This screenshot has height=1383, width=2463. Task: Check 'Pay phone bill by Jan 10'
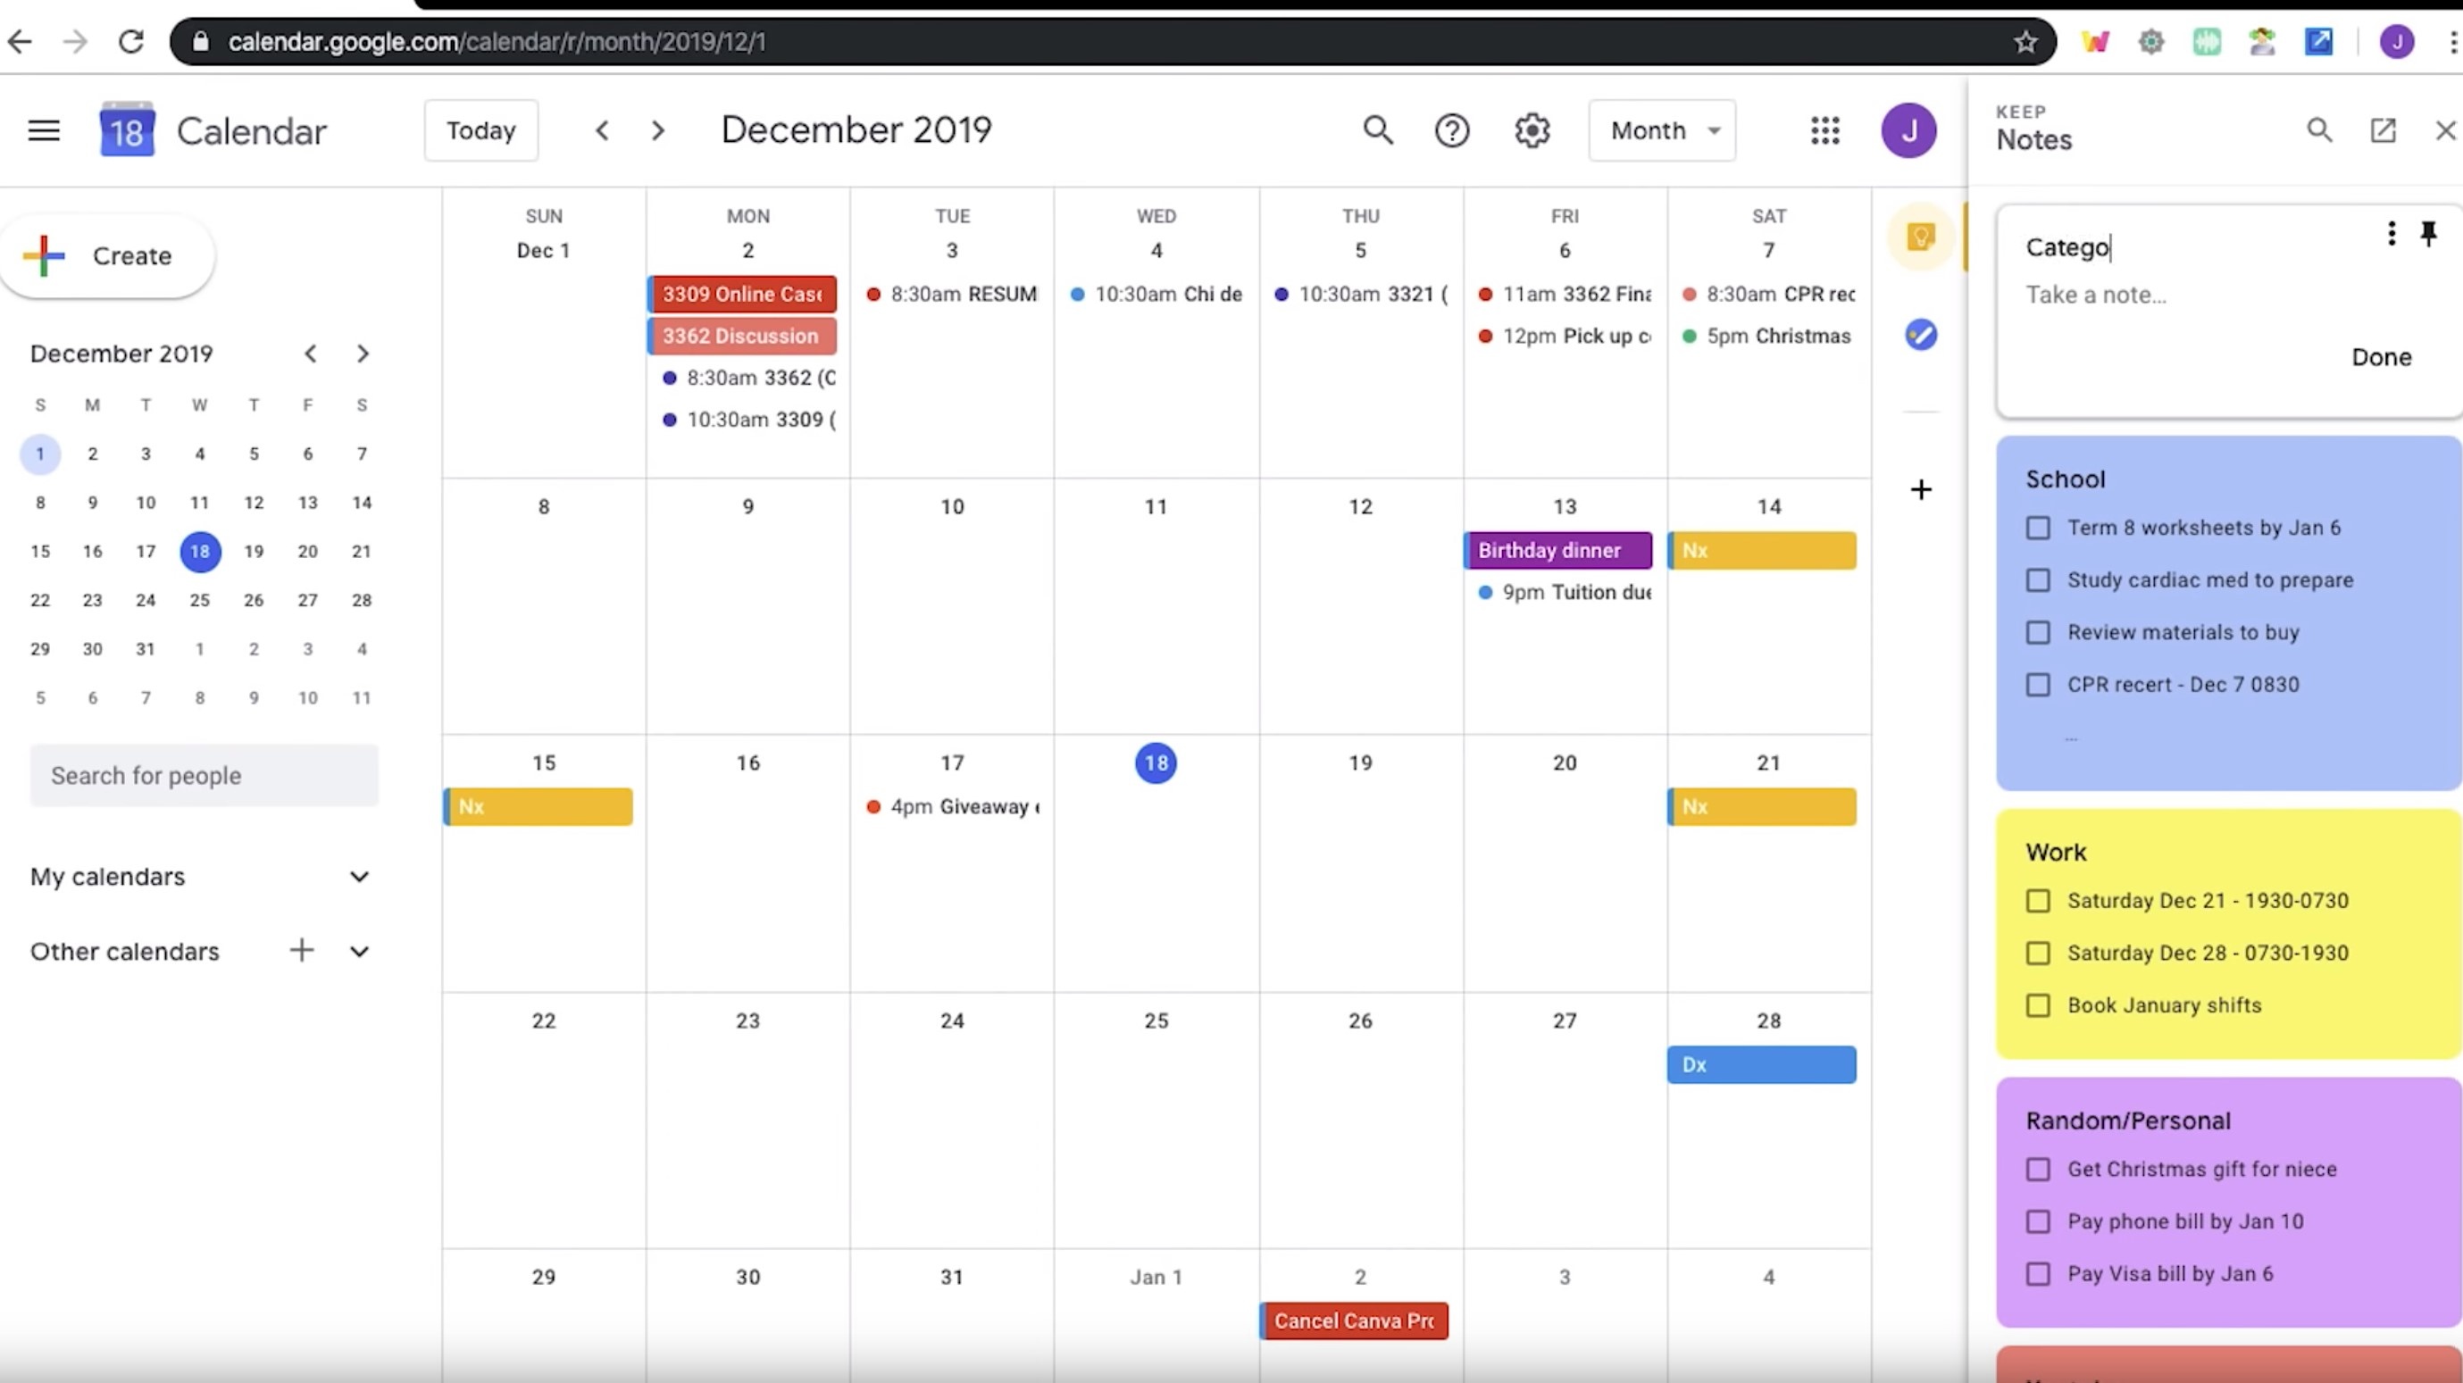coord(2038,1221)
